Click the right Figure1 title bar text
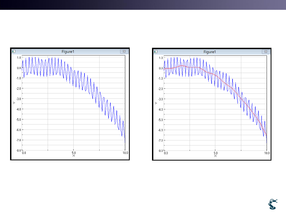The image size is (286, 215). (x=210, y=52)
